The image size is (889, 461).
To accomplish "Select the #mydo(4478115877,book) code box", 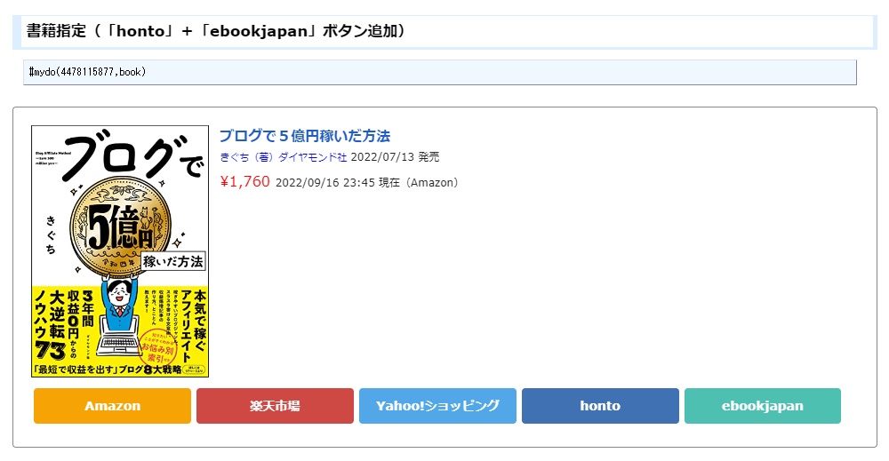I will (440, 73).
